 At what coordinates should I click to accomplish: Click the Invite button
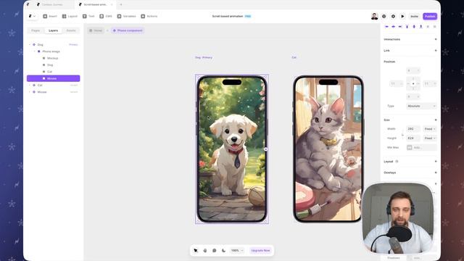pos(414,16)
